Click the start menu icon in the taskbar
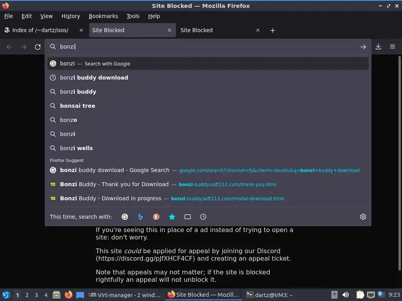 (x=6, y=295)
